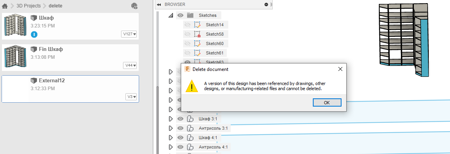
Task: Collapse the browser with double-arrow icon
Action: coord(159,5)
